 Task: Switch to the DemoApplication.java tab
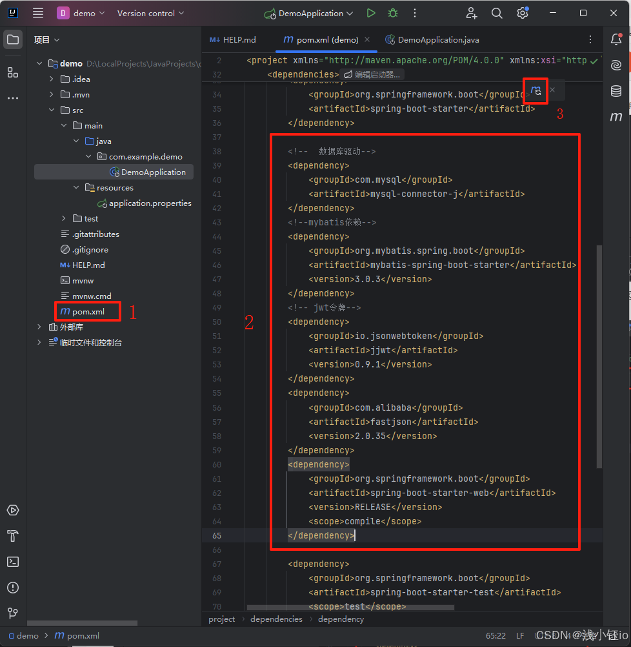click(x=432, y=40)
